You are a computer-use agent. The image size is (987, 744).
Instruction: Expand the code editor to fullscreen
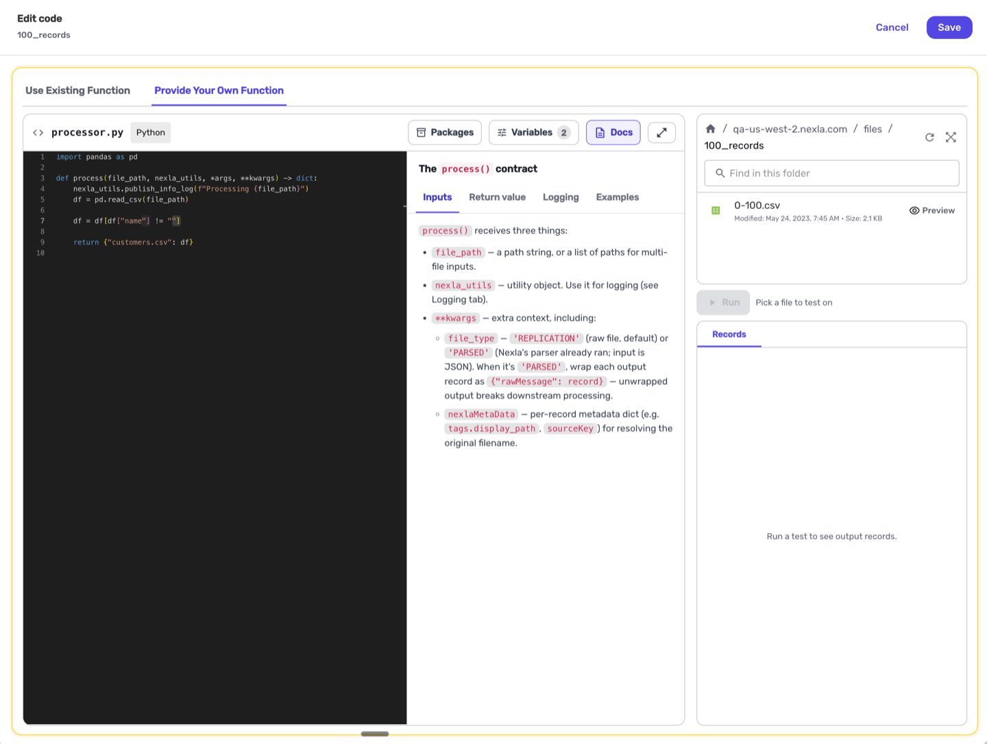point(661,133)
